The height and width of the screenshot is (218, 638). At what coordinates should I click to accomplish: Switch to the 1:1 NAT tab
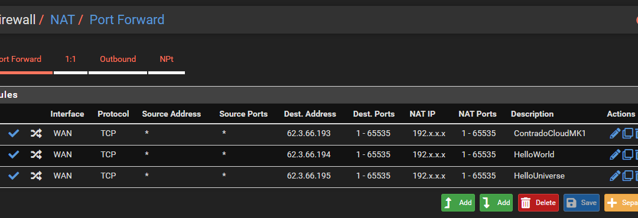pyautogui.click(x=70, y=60)
